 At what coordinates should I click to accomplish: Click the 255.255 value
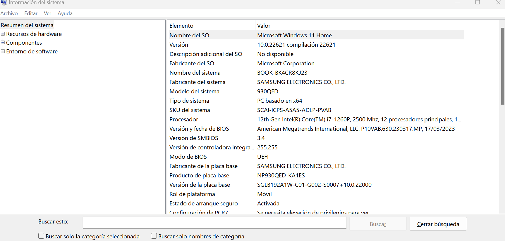(x=267, y=147)
